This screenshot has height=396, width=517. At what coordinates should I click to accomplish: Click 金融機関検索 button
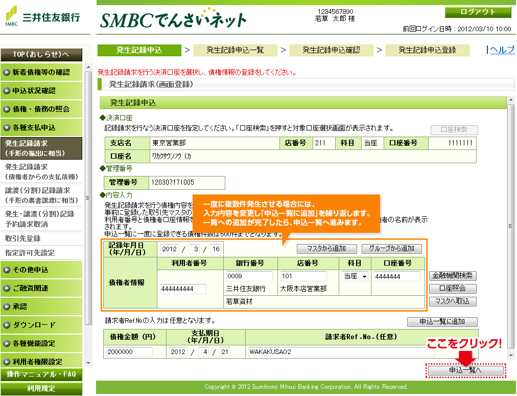coord(453,275)
